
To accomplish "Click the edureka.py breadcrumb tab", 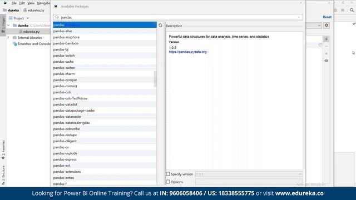I will 33,10.
